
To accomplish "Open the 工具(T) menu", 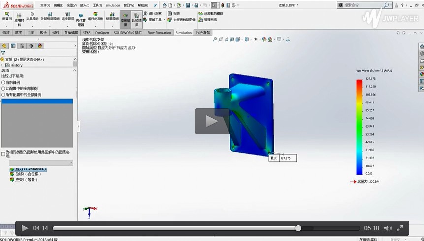I will [x=97, y=5].
